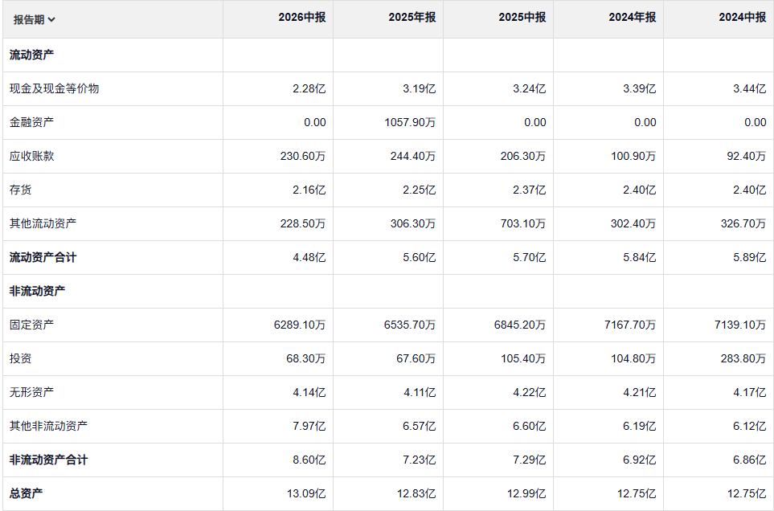This screenshot has width=774, height=511.
Task: Click the 流动资产合计 row label
Action: (43, 258)
